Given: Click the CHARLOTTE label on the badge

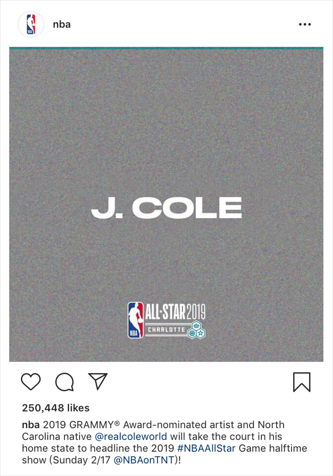Looking at the screenshot, I should click(x=166, y=330).
